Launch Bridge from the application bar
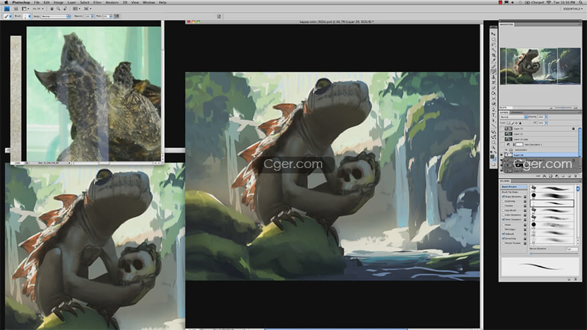This screenshot has height=330, width=587. [7, 9]
